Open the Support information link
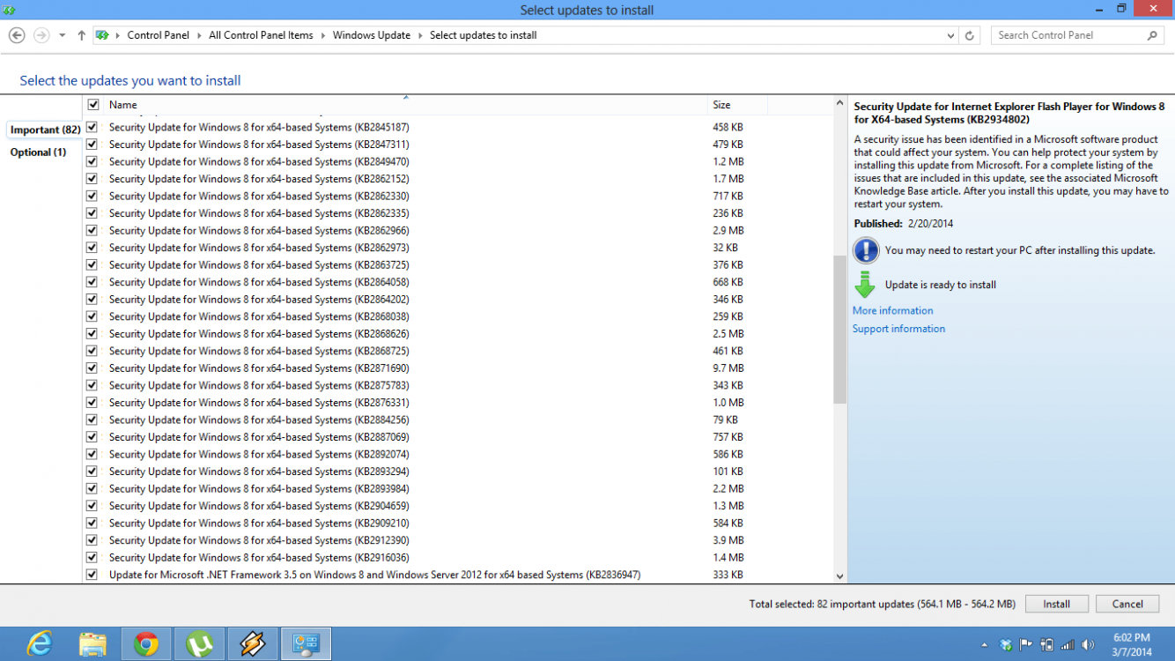Viewport: 1175px width, 661px height. tap(898, 329)
